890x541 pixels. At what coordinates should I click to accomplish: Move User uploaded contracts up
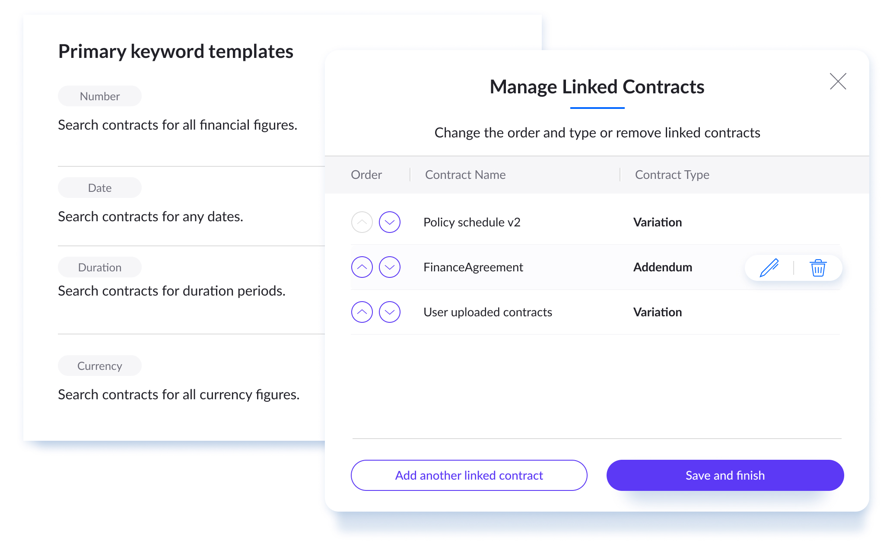point(362,312)
